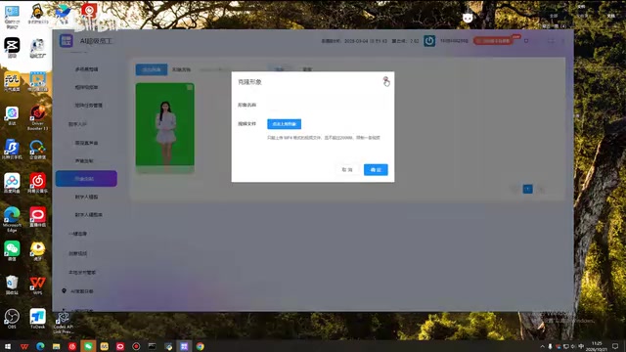
Task: Confirm the clone avatar dialog (确定)
Action: click(x=376, y=169)
